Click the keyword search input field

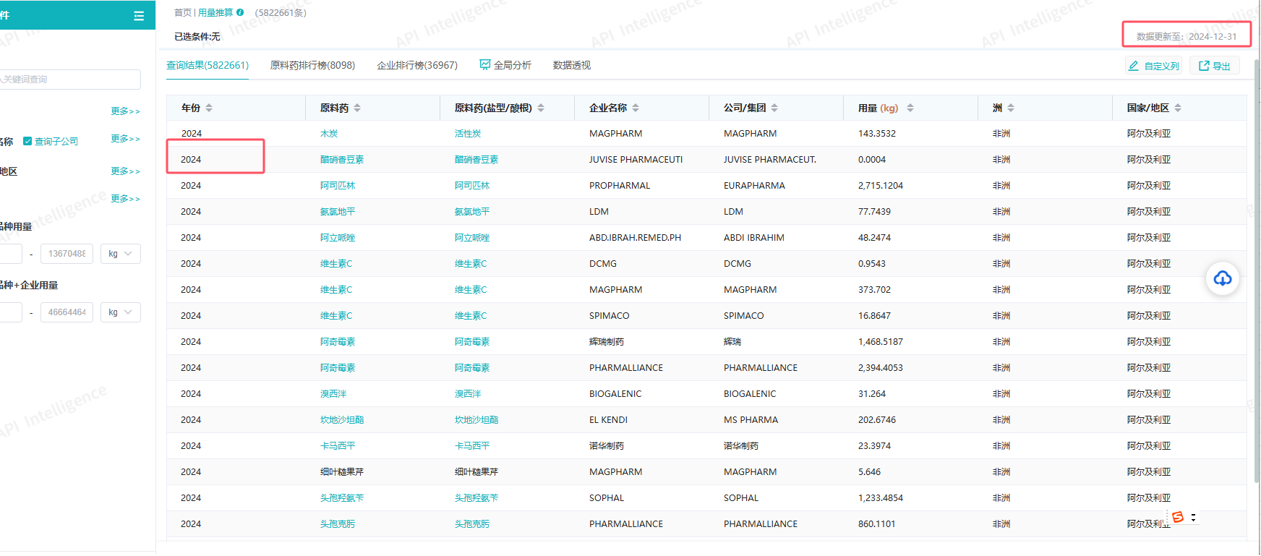point(69,80)
